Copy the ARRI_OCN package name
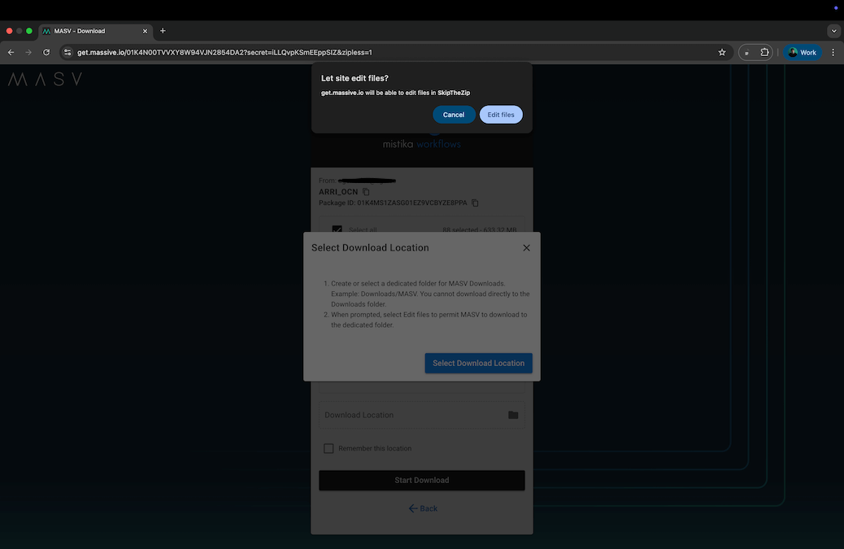The height and width of the screenshot is (549, 844). coord(364,192)
